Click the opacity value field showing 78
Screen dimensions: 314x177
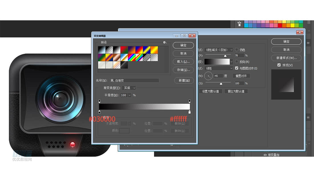[x=239, y=55]
